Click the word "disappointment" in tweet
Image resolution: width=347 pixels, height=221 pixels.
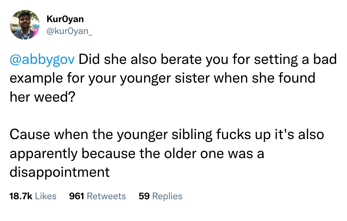(60, 172)
